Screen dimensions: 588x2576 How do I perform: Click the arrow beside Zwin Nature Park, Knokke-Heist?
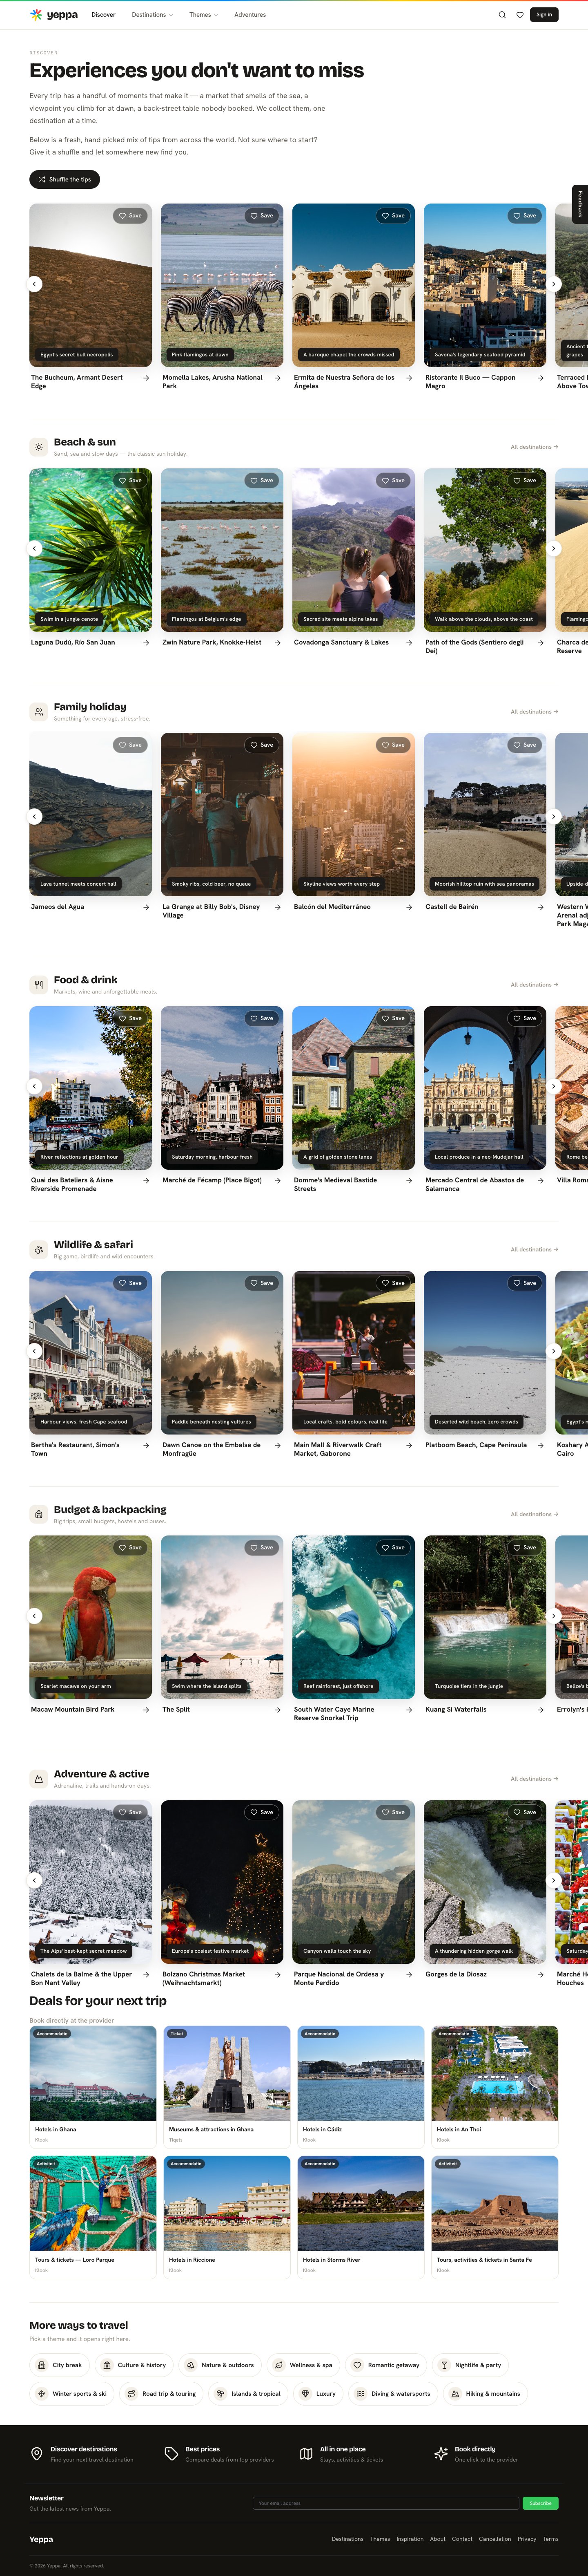pyautogui.click(x=278, y=643)
